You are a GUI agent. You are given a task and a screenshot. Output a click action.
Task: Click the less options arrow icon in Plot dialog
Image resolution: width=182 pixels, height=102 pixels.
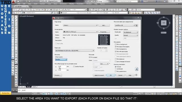(x=136, y=75)
